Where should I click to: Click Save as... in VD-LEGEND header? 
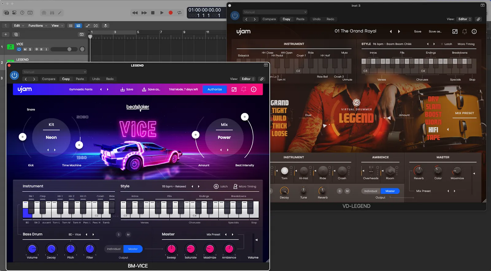(x=435, y=31)
